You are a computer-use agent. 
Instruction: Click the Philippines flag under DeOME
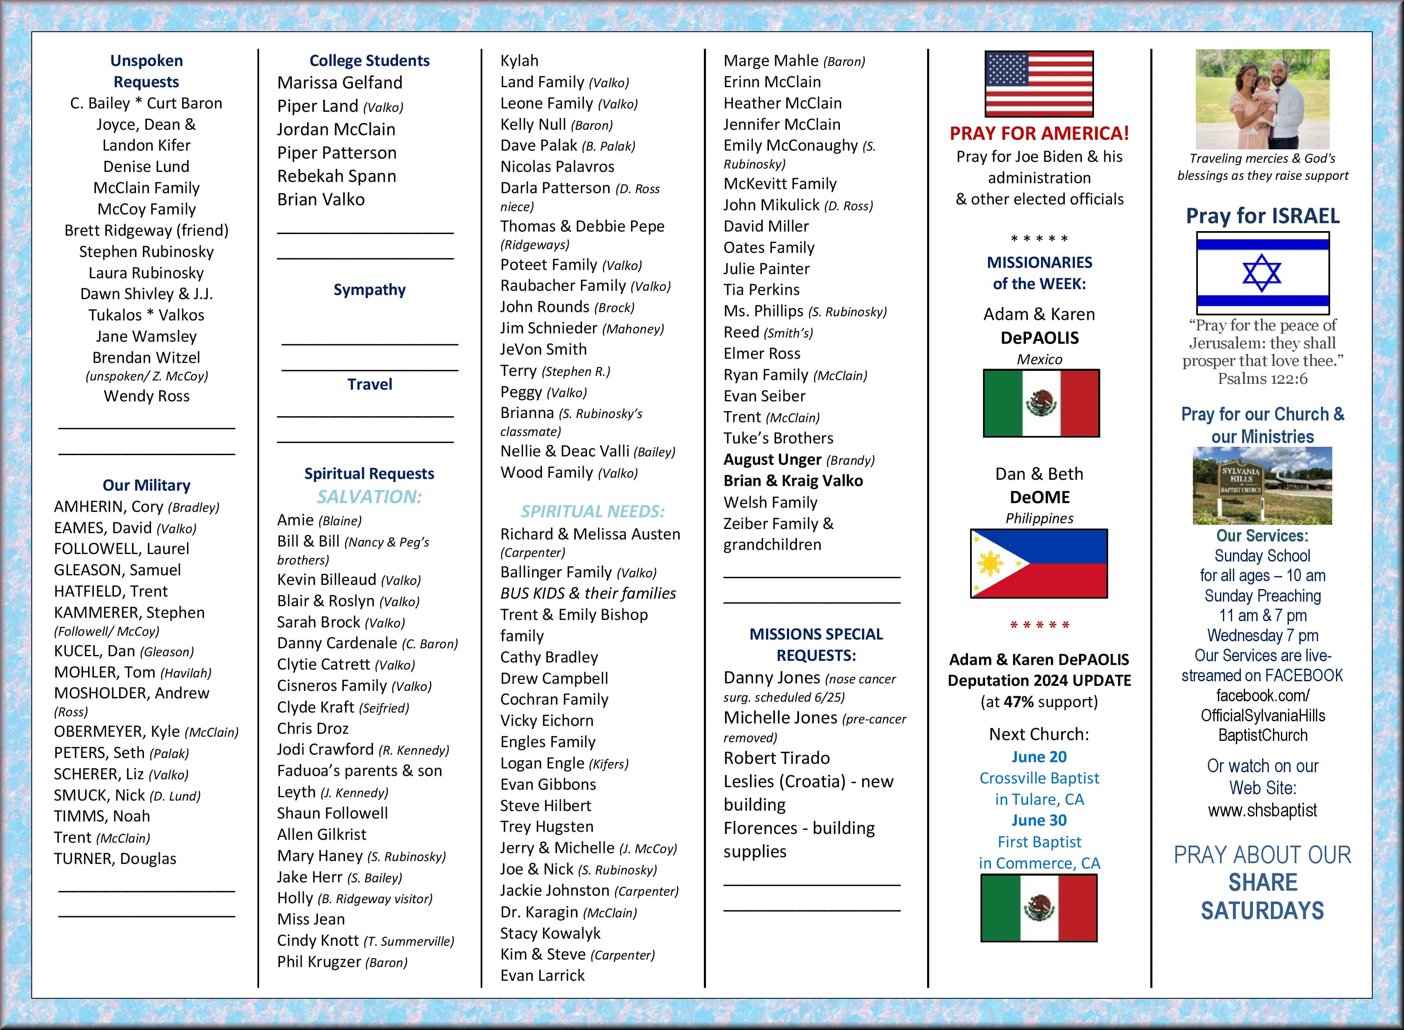point(1039,564)
